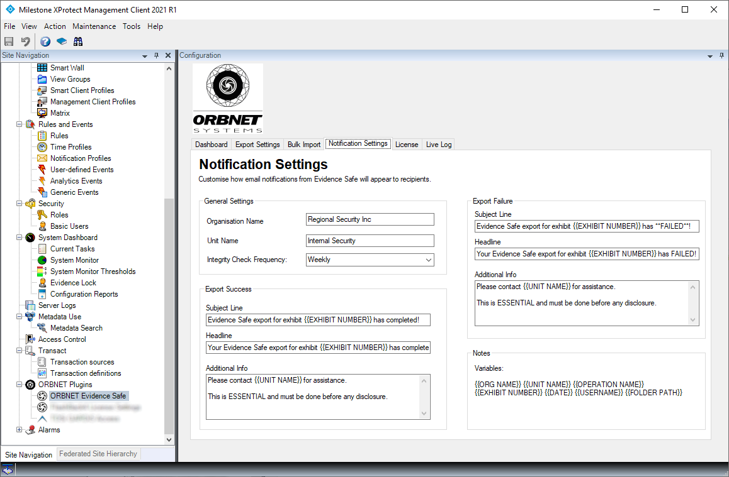Pin the Site Navigation panel
Screen dimensions: 729x477
click(156, 55)
